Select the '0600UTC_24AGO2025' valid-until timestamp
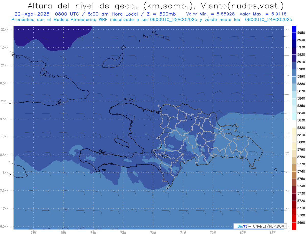Image resolution: width=306 pixels, height=236 pixels. point(269,19)
